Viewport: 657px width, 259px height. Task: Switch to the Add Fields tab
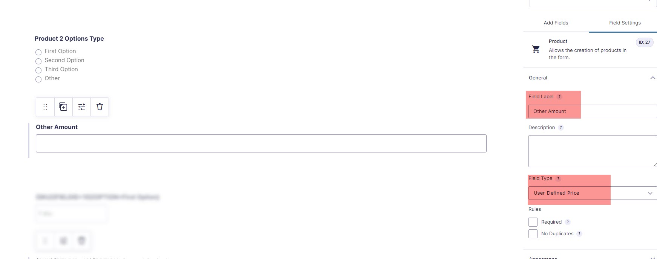(x=556, y=23)
